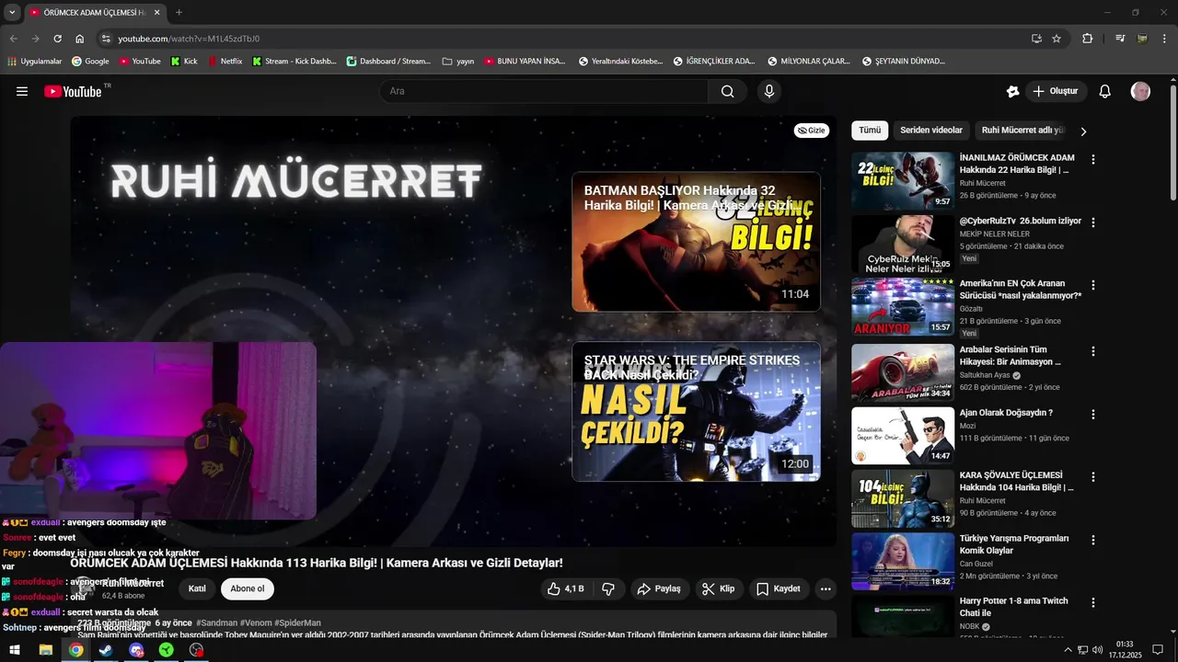Open options for Türkiye Yarışma Programları video
This screenshot has width=1178, height=662.
tap(1093, 540)
